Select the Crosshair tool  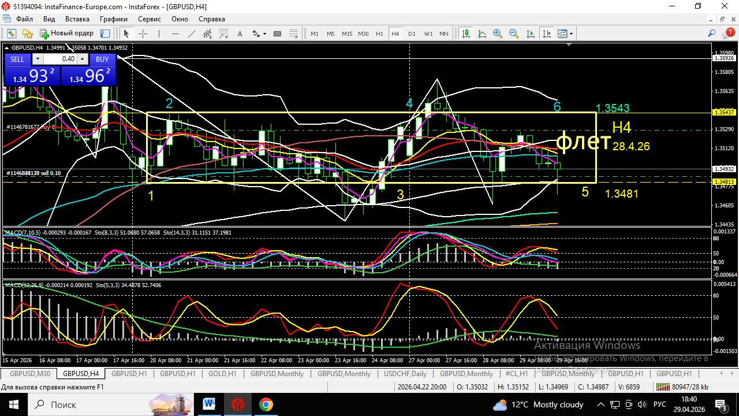[143, 34]
